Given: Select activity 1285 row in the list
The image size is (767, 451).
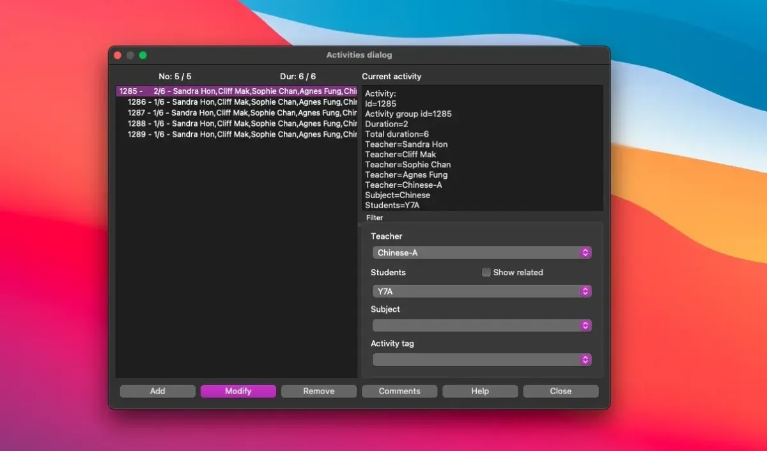Looking at the screenshot, I should pos(236,91).
